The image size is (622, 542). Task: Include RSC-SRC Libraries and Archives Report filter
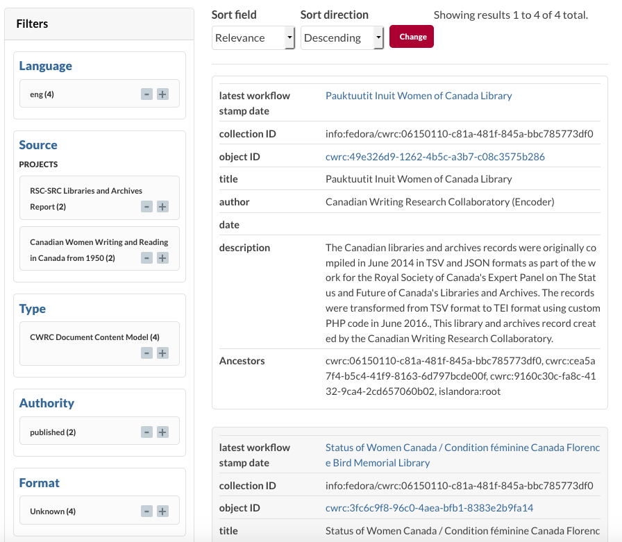[162, 207]
